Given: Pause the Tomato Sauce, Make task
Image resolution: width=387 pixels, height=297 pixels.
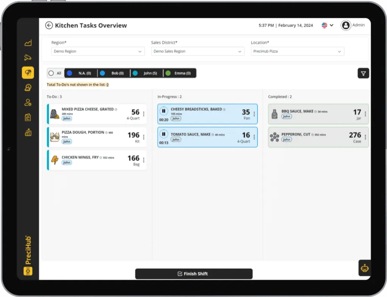Looking at the screenshot, I should tap(164, 134).
